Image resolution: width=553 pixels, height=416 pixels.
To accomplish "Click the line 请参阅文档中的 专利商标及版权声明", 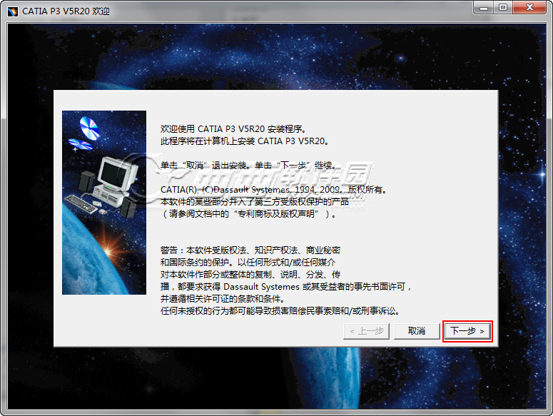I will coord(248,214).
